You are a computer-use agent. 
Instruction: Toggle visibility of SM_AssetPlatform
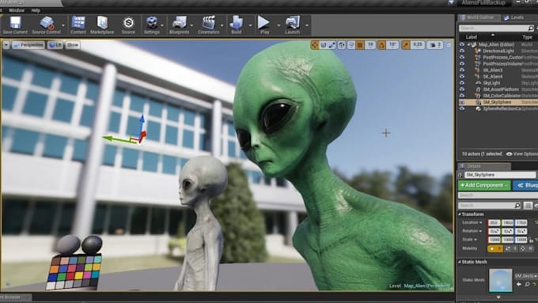coord(462,89)
